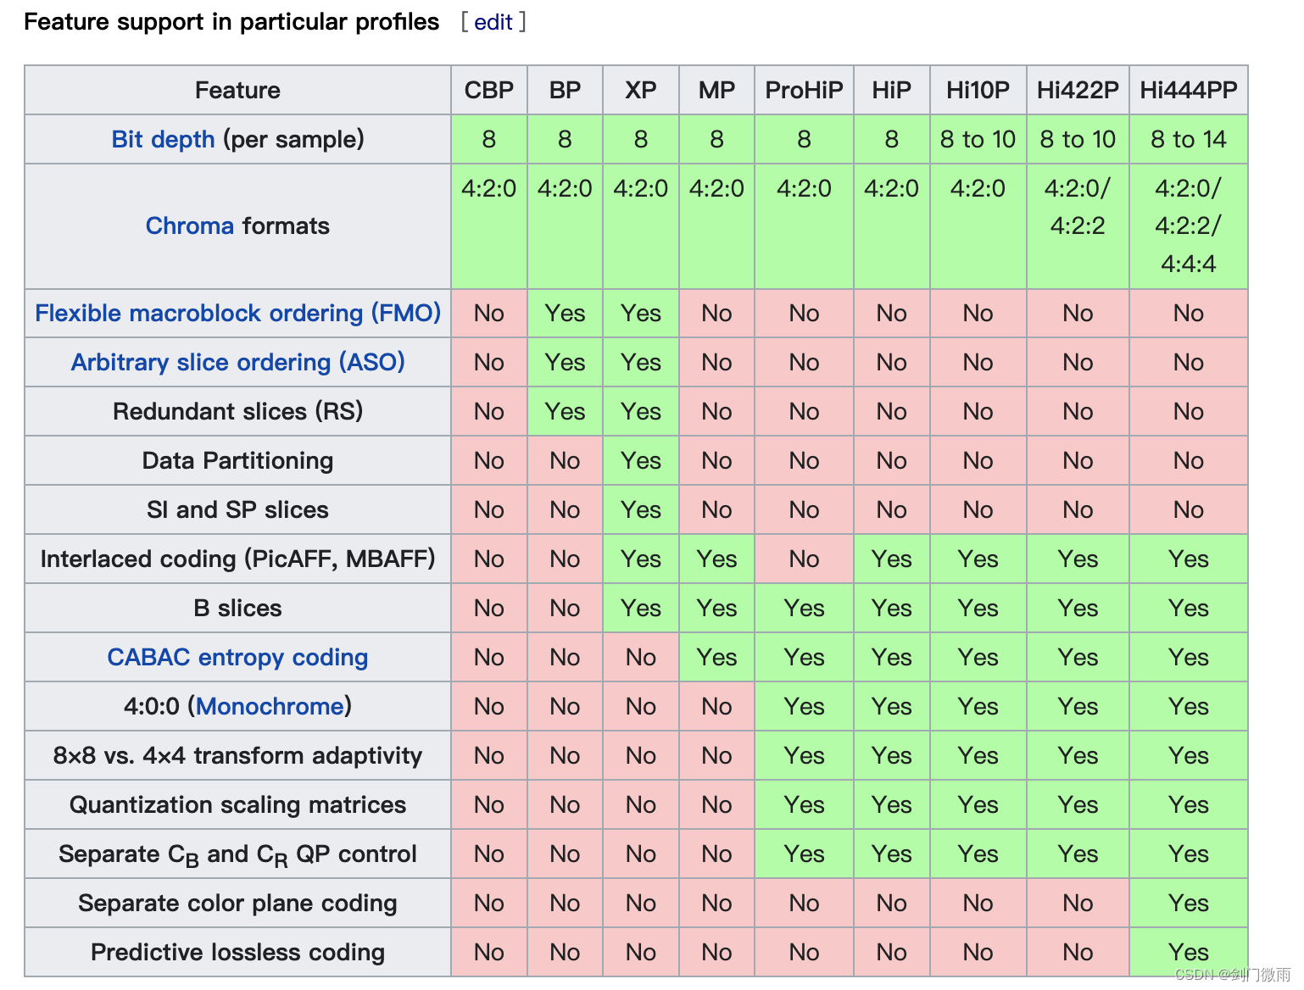The image size is (1304, 990).
Task: Click Hi444PP Yes in Separate color plane row
Action: pos(1189,903)
